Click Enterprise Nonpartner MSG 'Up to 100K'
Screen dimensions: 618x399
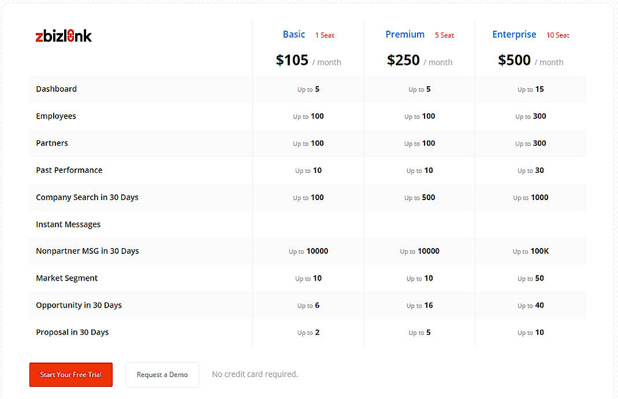coord(531,251)
